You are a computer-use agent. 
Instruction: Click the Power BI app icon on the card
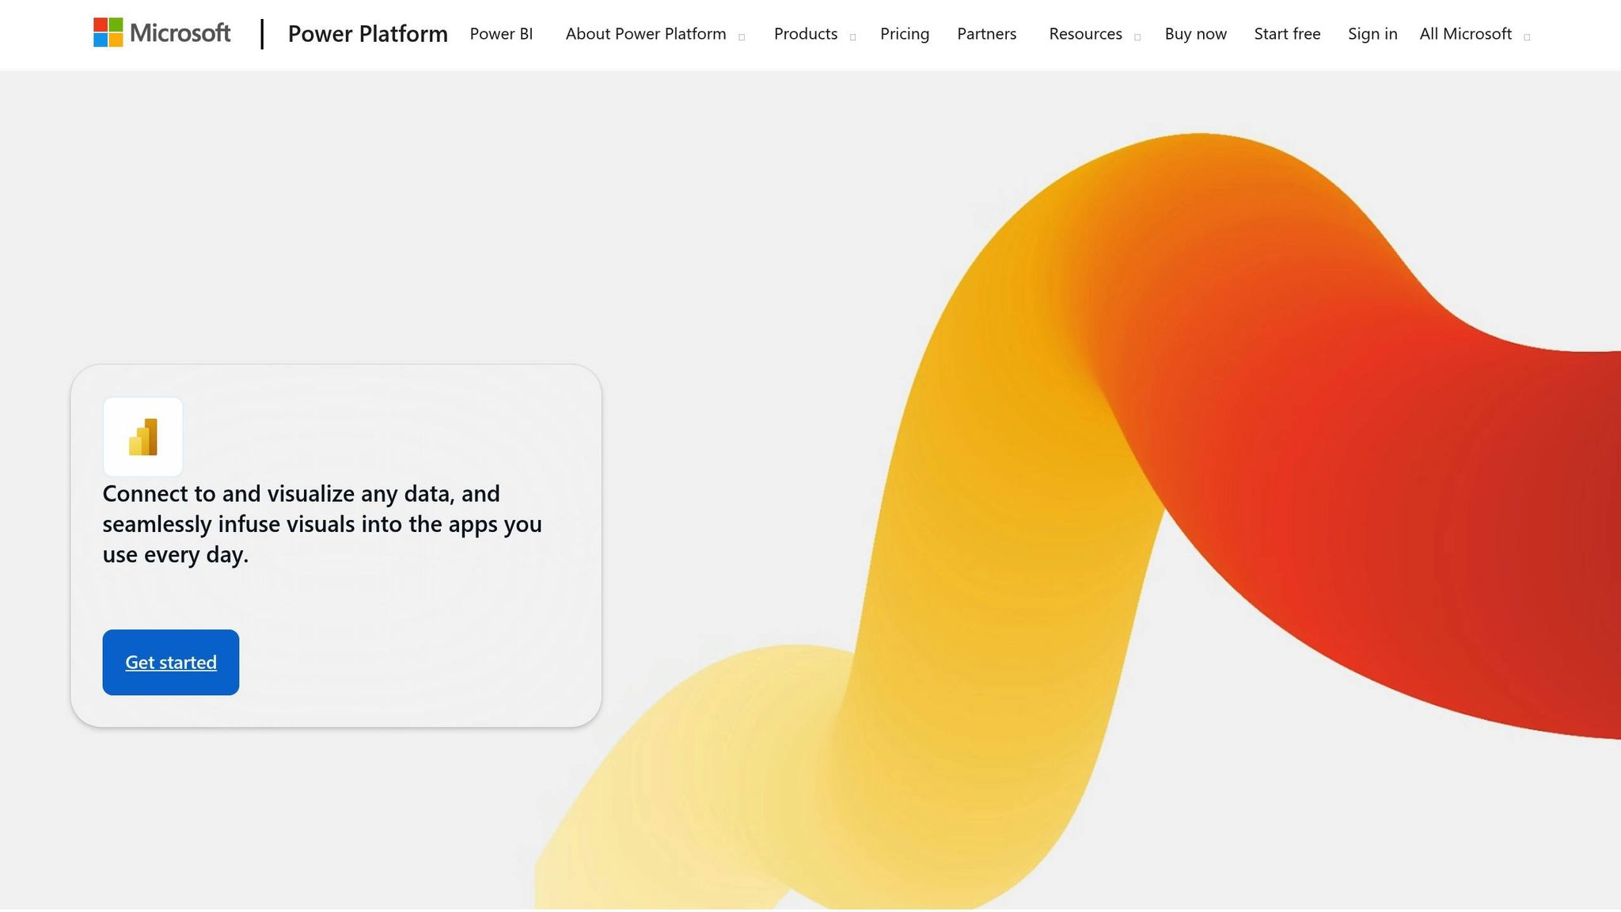[x=142, y=437]
